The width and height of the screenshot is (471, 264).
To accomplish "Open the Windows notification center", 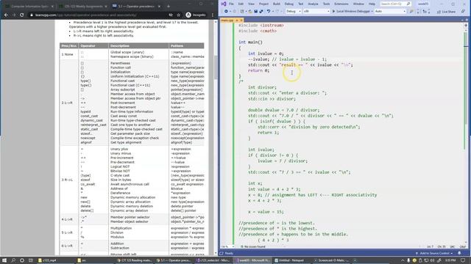I will (464, 260).
